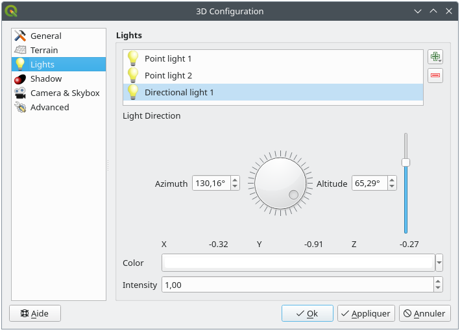Click the bulb icon of Point light 1
The width and height of the screenshot is (460, 334).
pos(133,58)
